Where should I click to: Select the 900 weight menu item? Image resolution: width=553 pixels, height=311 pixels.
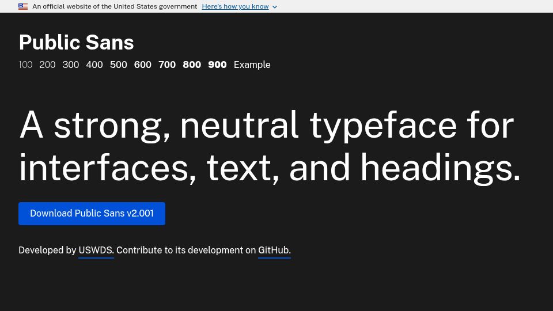[x=217, y=65]
